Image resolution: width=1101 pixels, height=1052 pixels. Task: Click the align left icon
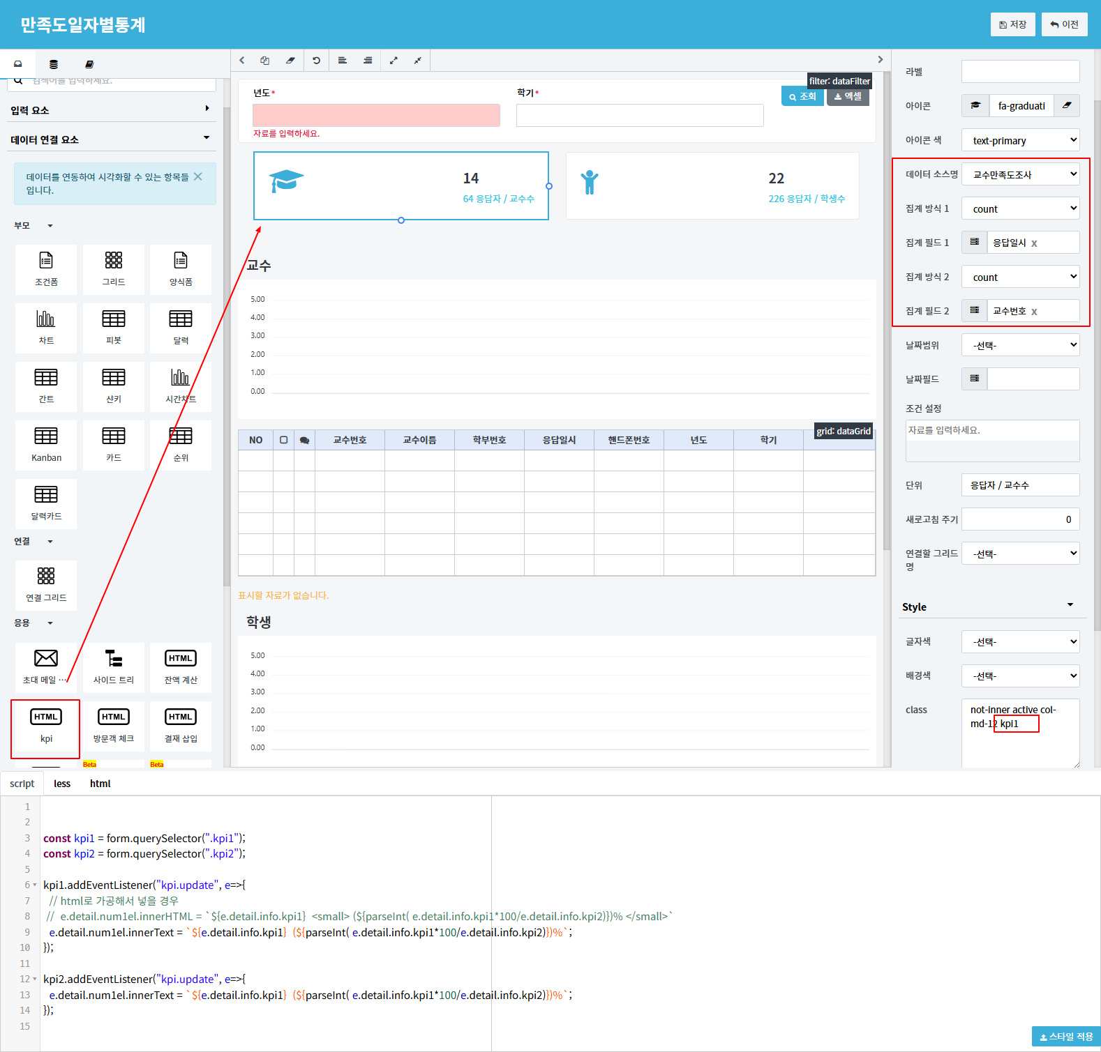click(x=343, y=61)
